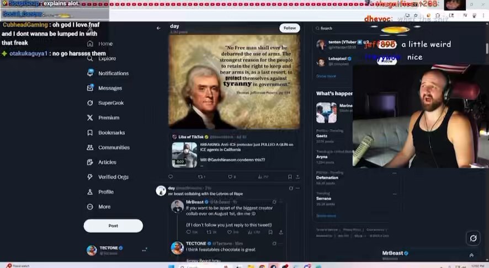Click the taskbar clock showing 12:02 PM

(x=477, y=266)
